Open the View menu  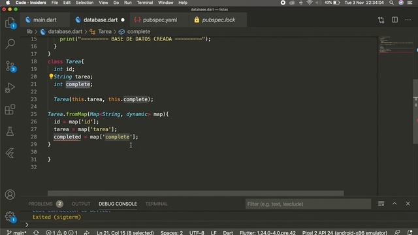[103, 3]
